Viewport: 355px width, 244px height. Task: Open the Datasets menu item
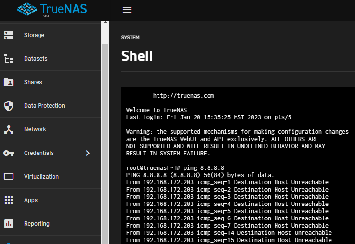(51, 59)
